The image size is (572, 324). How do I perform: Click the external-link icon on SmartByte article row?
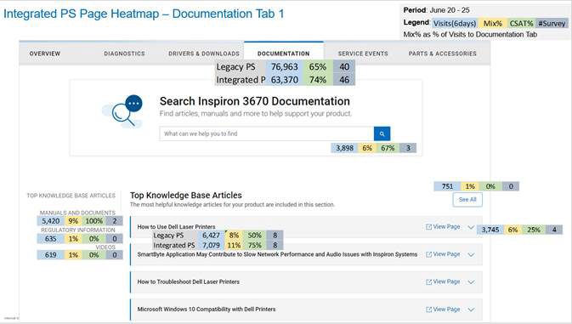428,254
